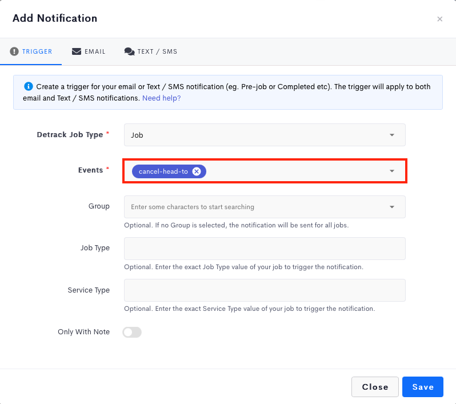Image resolution: width=456 pixels, height=404 pixels.
Task: Click the Save button
Action: [422, 387]
